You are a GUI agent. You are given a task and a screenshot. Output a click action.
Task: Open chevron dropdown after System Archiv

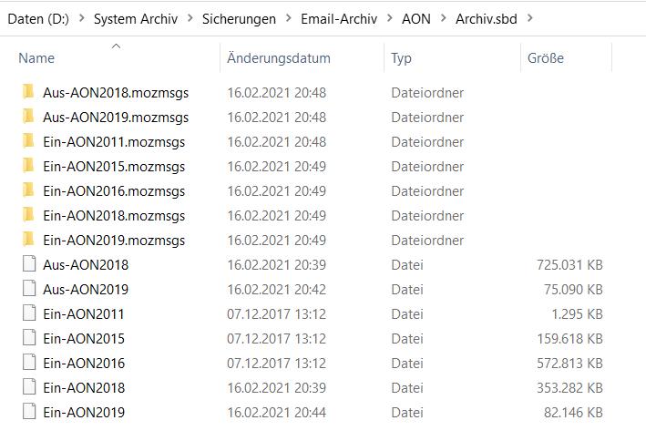[x=188, y=18]
